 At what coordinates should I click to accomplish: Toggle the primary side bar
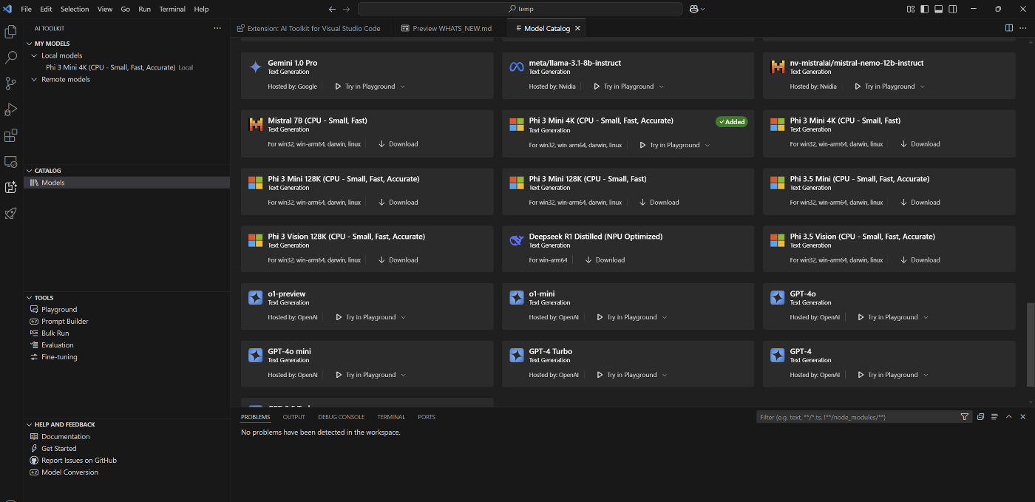pyautogui.click(x=924, y=9)
